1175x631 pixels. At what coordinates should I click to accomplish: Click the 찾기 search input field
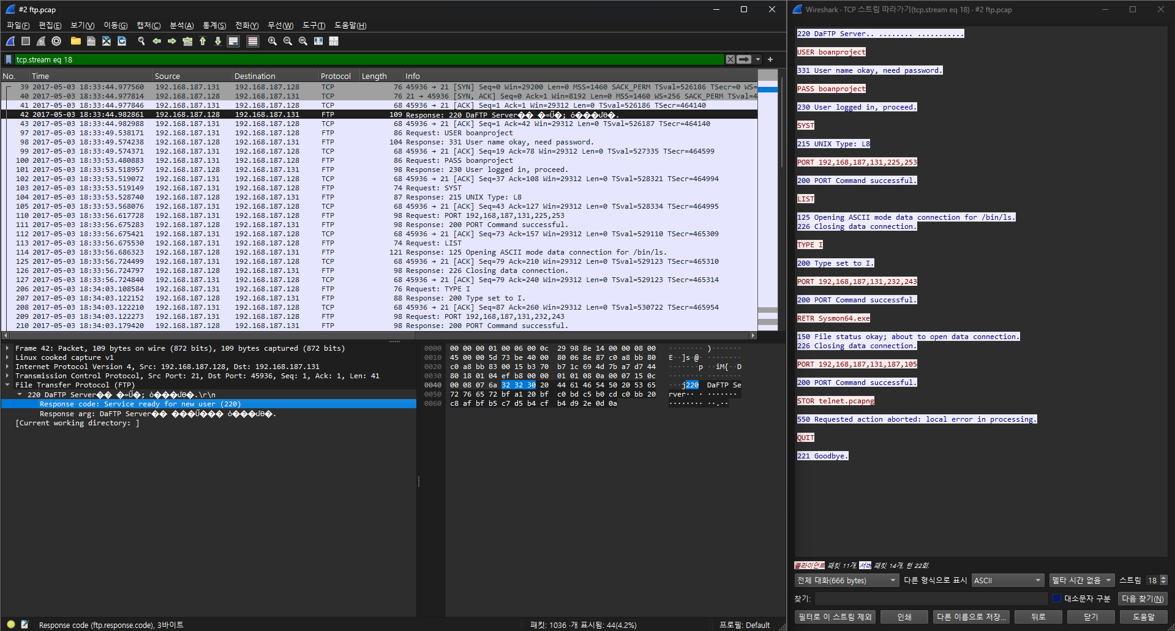pos(931,599)
